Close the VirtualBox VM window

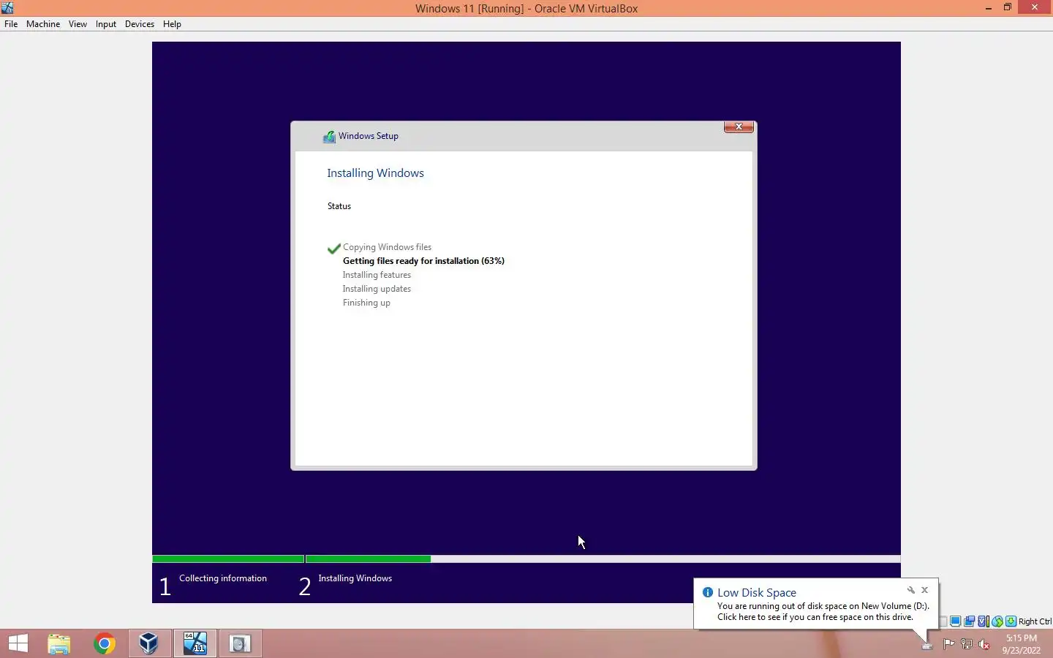pyautogui.click(x=1034, y=8)
